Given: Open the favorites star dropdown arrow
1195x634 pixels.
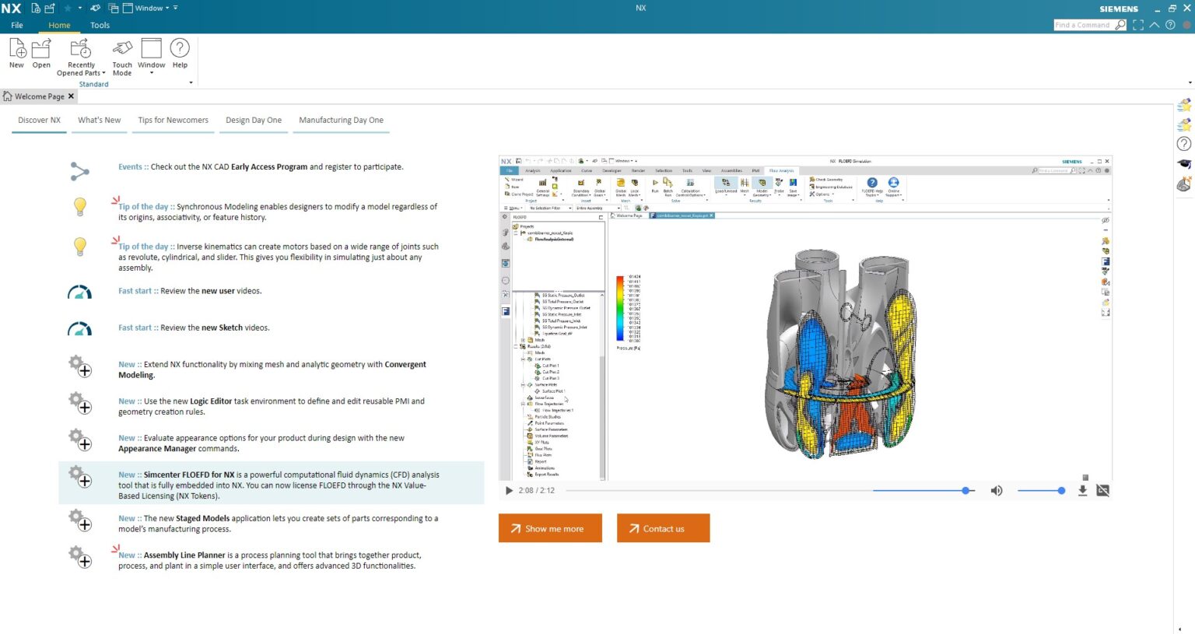Looking at the screenshot, I should click(80, 8).
